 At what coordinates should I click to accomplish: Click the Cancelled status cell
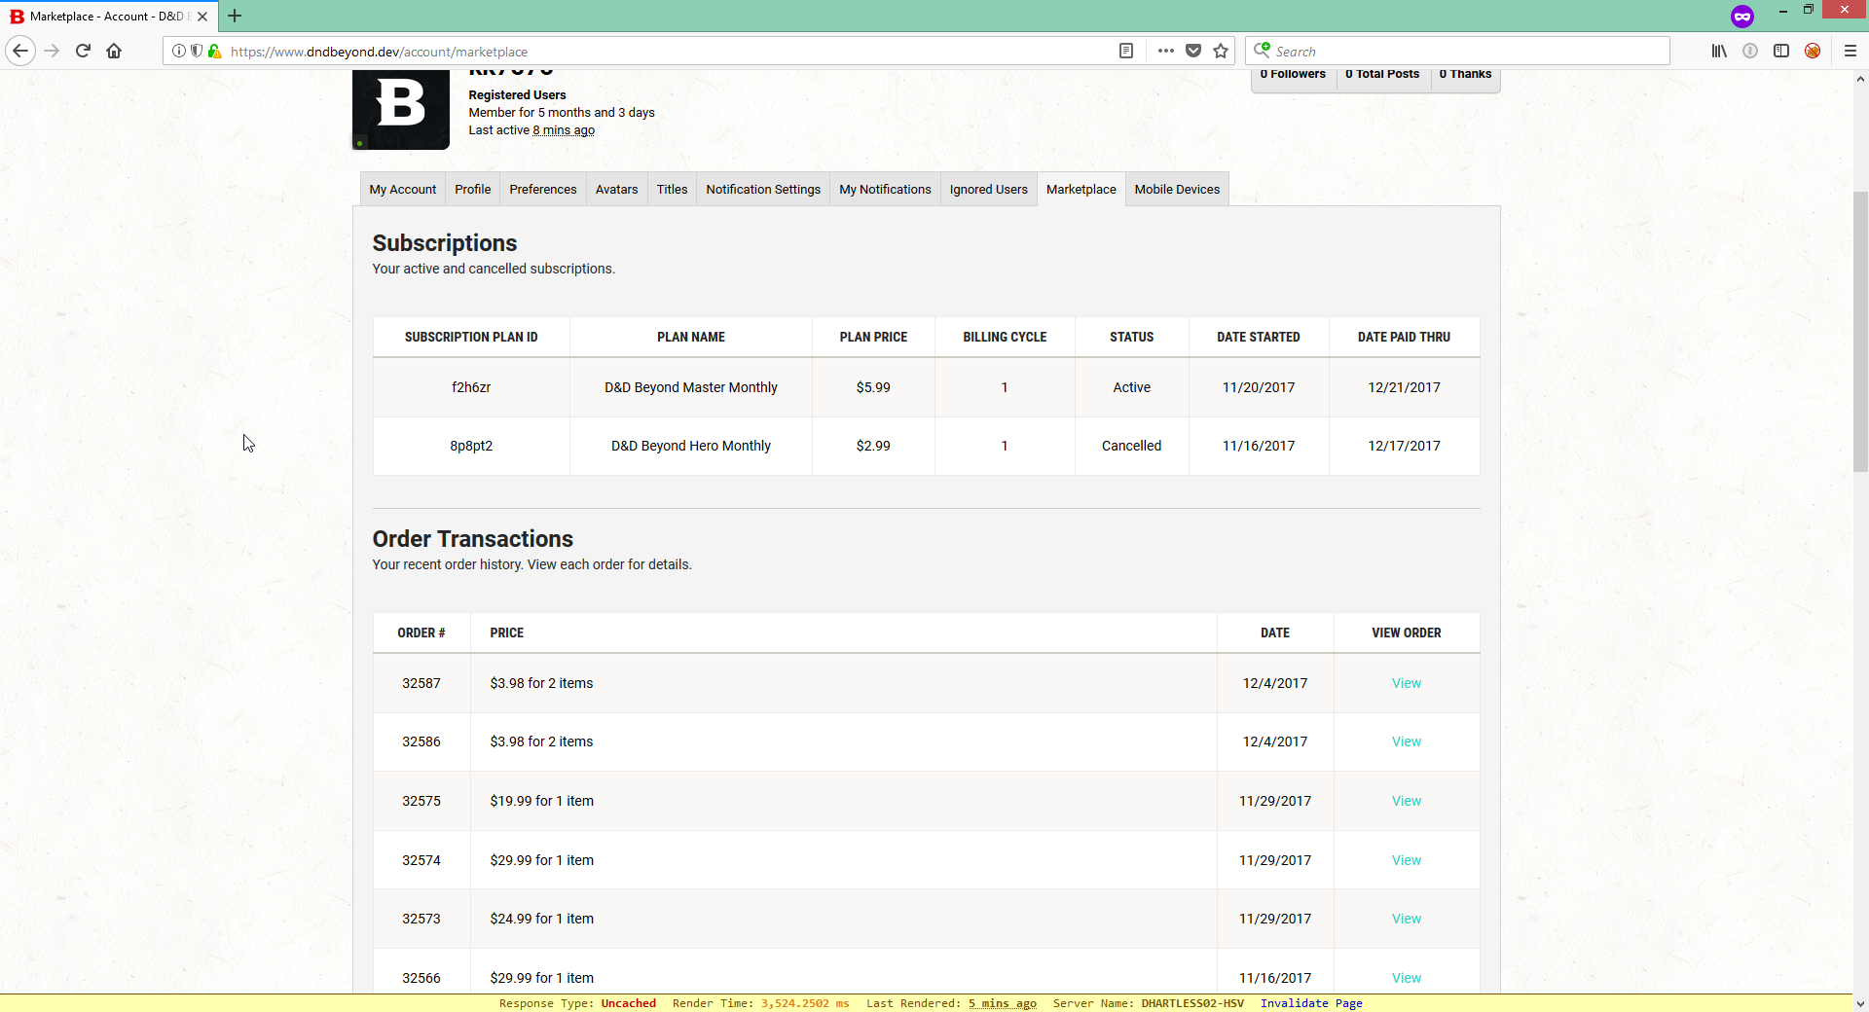pos(1131,446)
